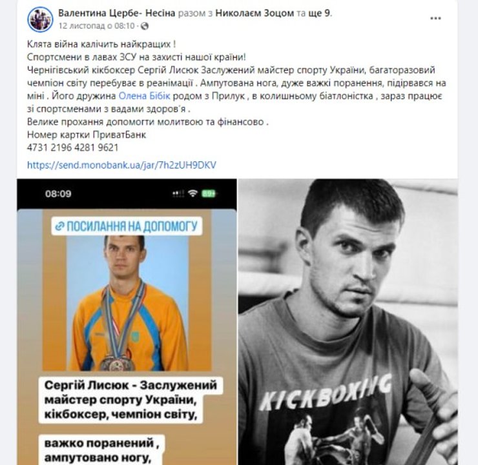Open the left phone screenshot image
Viewport: 478px width, 465px height.
(127, 322)
